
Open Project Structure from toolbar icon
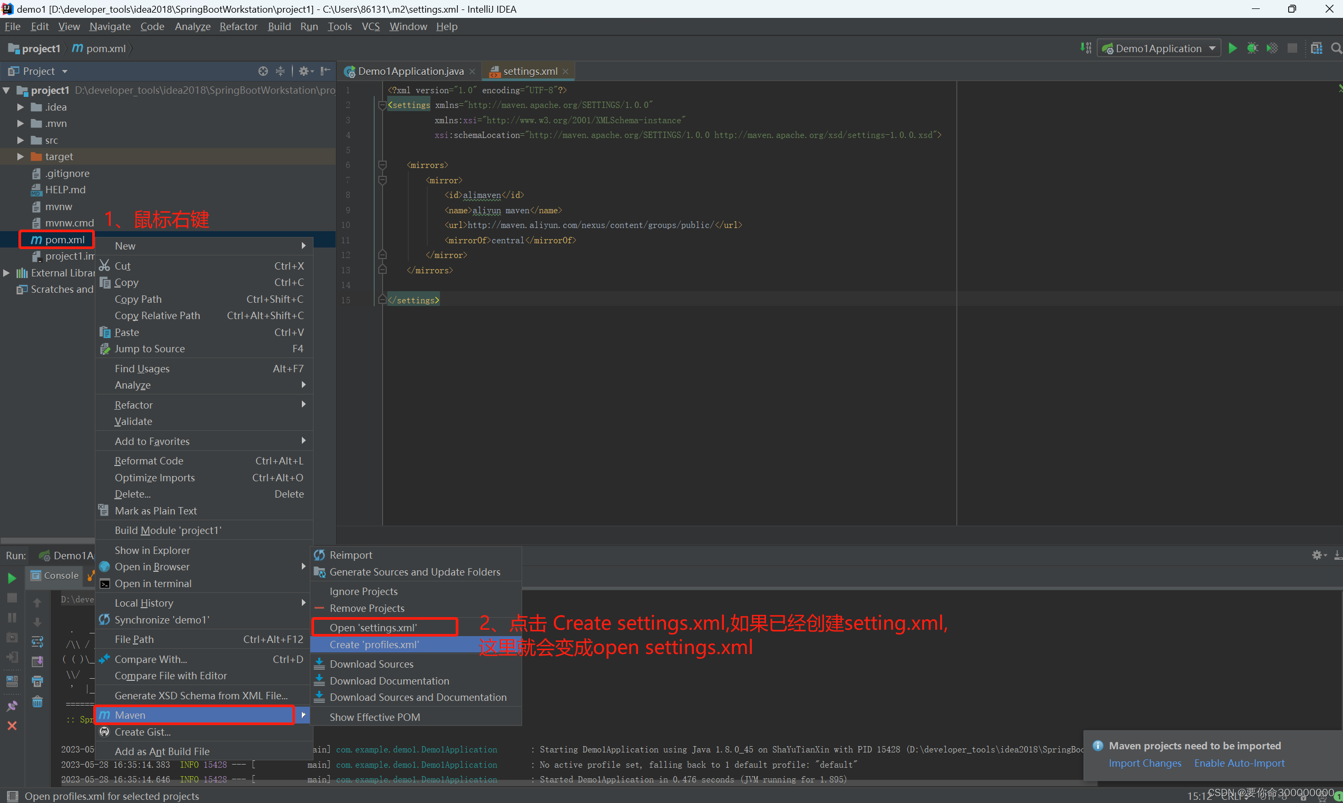1317,48
